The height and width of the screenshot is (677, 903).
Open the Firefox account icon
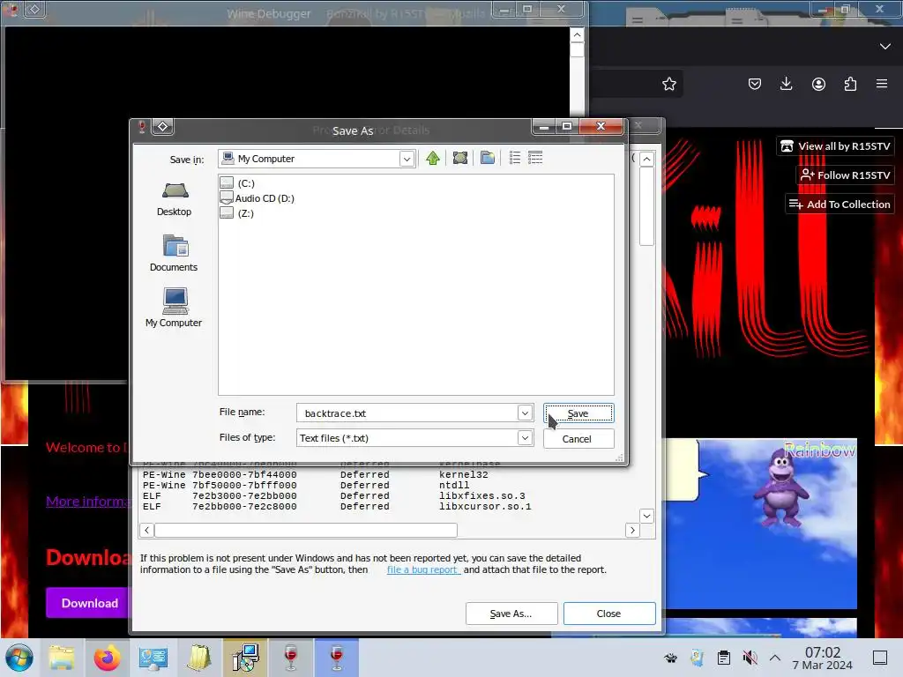818,84
